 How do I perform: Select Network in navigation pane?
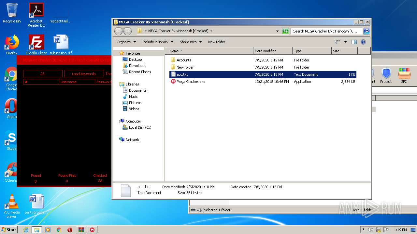[132, 140]
